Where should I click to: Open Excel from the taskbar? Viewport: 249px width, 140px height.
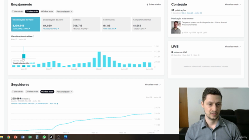click(30, 137)
